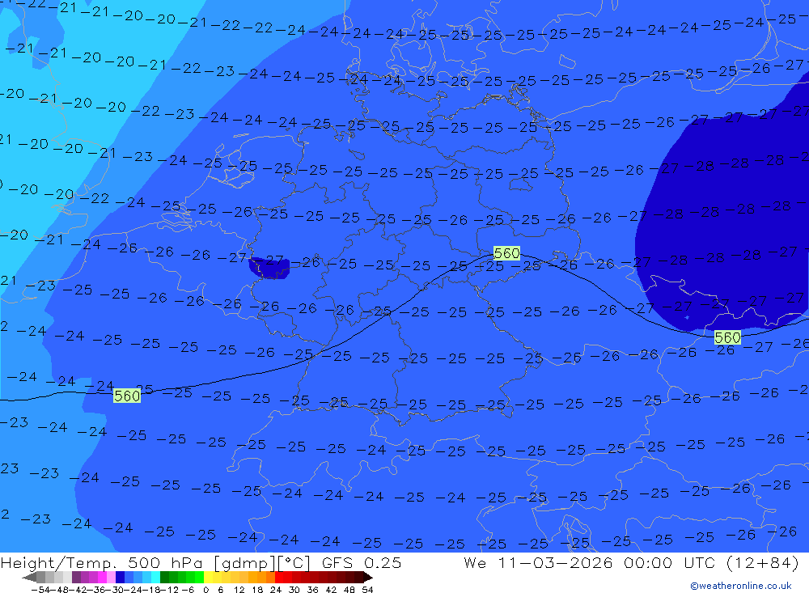Image resolution: width=809 pixels, height=593 pixels.
Task: Click the date 'We 11-03-2026'
Action: point(539,562)
